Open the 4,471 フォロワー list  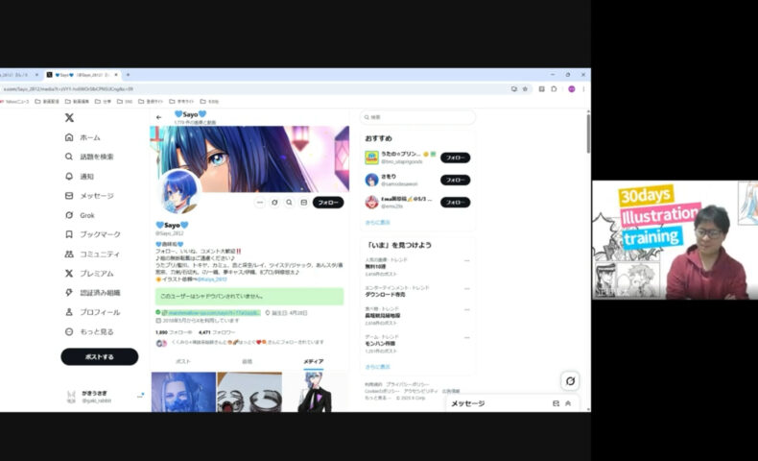pos(217,332)
